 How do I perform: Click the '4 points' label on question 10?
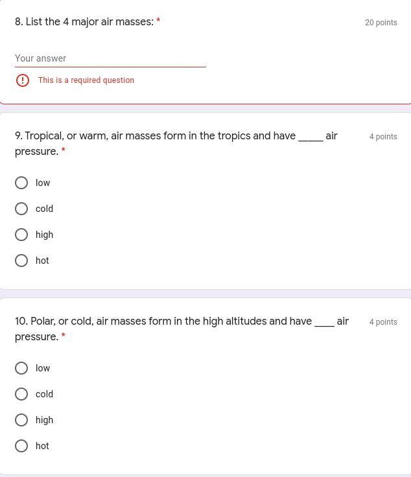(383, 322)
